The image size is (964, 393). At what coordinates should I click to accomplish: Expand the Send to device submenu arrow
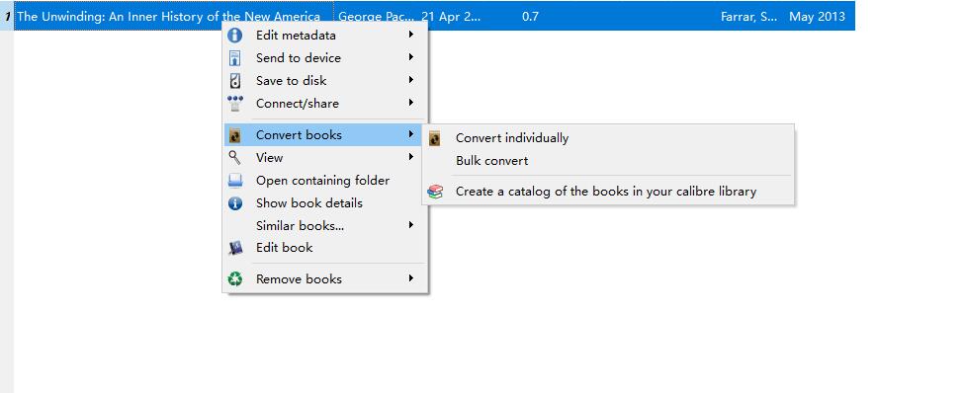(410, 57)
